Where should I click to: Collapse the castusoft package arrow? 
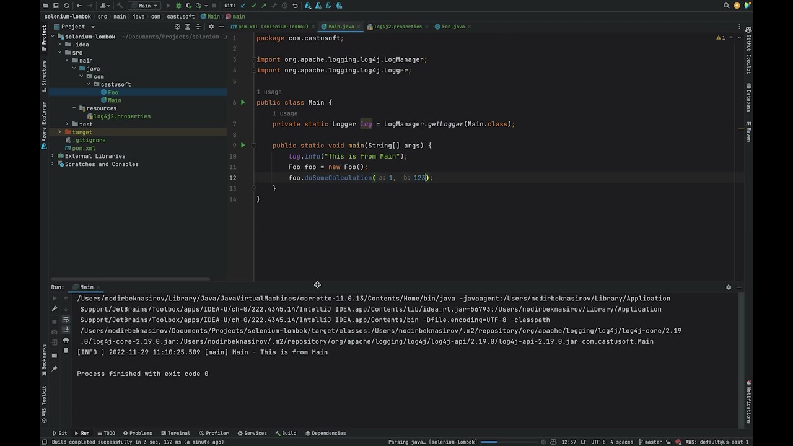(x=89, y=84)
